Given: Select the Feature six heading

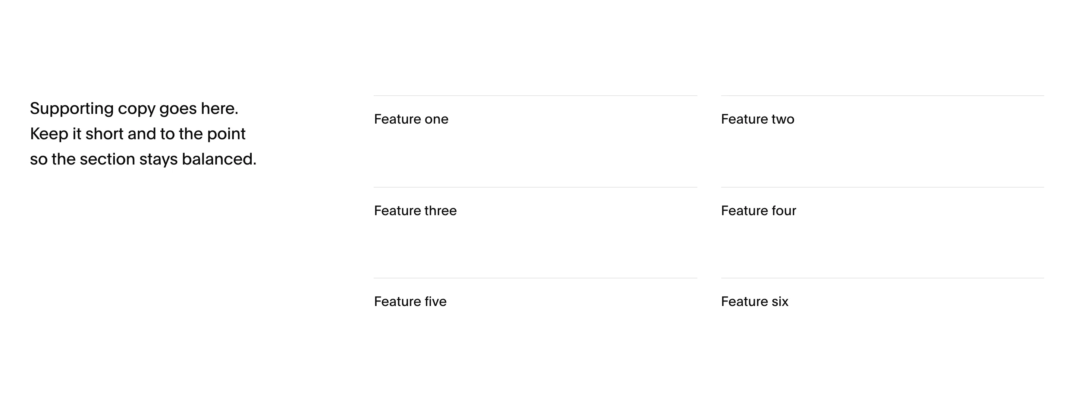Looking at the screenshot, I should point(755,302).
